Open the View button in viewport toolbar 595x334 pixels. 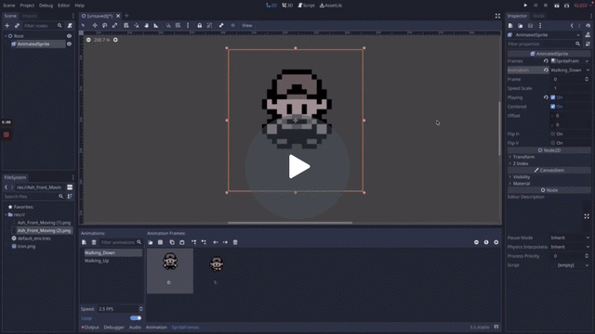click(x=247, y=25)
